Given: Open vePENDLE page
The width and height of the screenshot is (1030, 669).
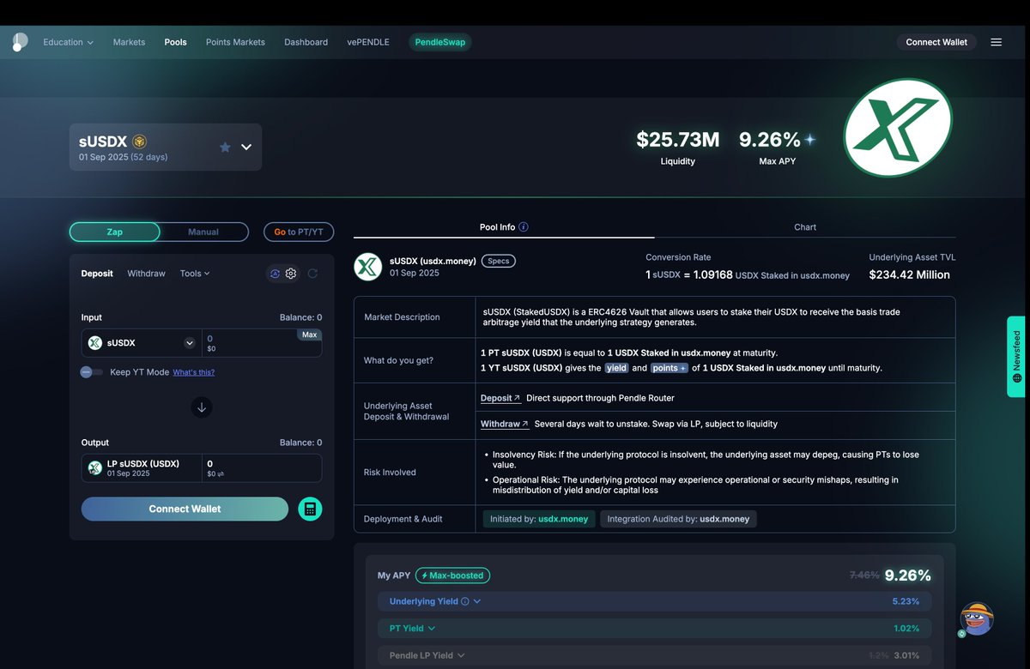Looking at the screenshot, I should (x=368, y=42).
